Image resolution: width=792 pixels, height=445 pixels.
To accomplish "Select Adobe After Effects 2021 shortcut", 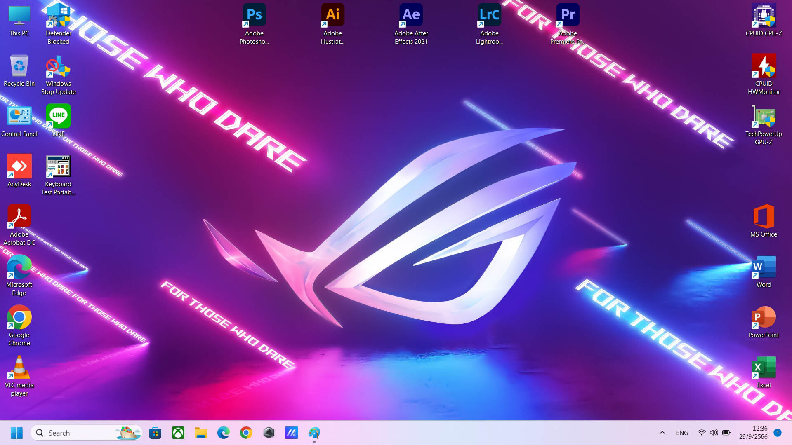I will coord(411,24).
